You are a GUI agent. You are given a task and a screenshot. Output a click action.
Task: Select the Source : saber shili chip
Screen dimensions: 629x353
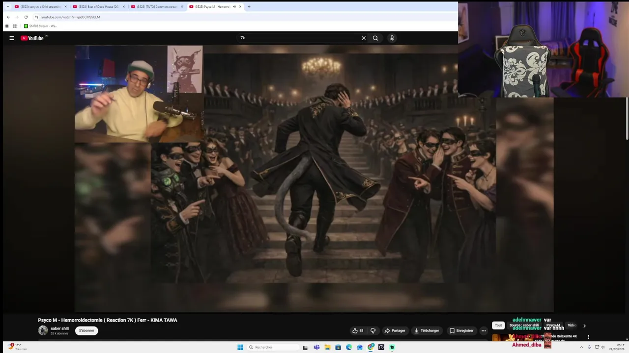click(x=524, y=326)
